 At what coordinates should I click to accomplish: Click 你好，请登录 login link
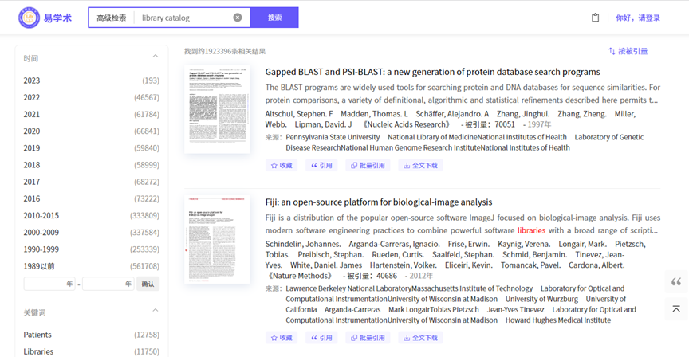point(638,18)
